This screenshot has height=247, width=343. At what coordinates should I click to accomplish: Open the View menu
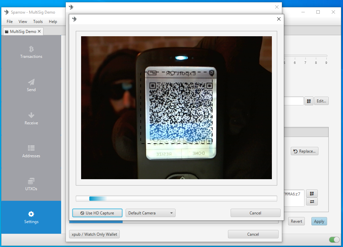point(23,21)
